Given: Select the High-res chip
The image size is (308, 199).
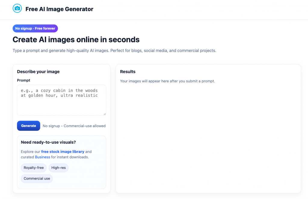Looking at the screenshot, I should pos(59,168).
